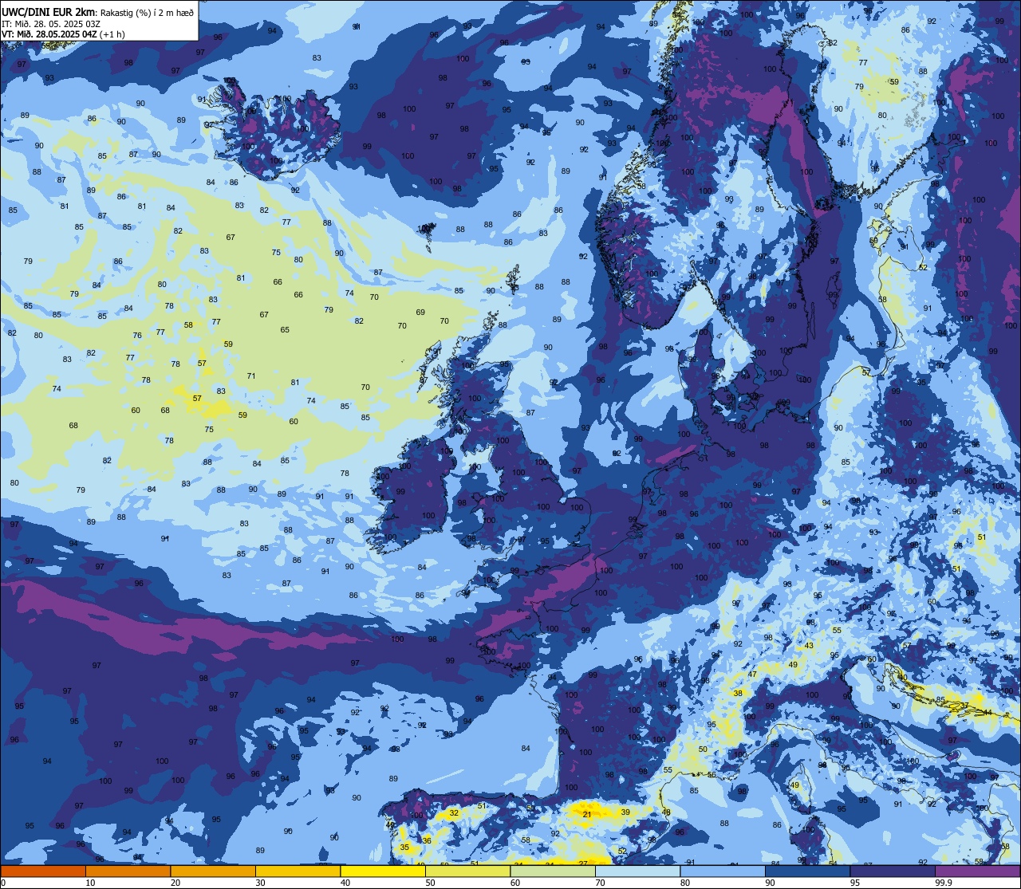The height and width of the screenshot is (889, 1021).
Task: Click the humidity value 71 over the Atlantic
Action: (x=251, y=376)
